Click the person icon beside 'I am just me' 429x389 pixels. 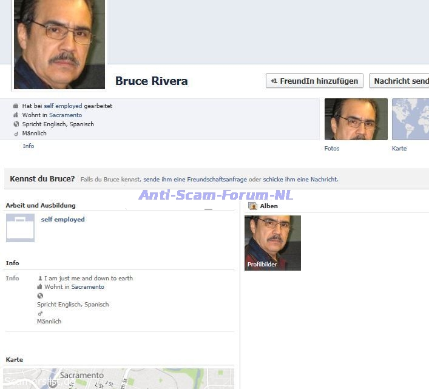[40, 279]
